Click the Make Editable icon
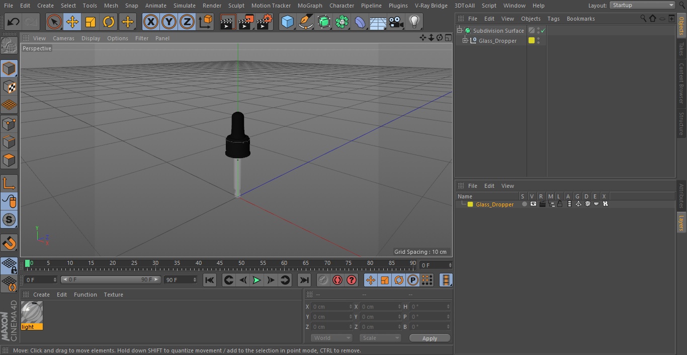Image resolution: width=687 pixels, height=355 pixels. coord(9,46)
